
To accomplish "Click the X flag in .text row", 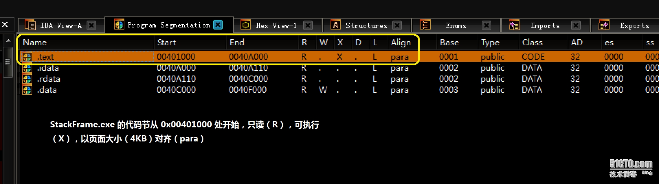I will click(339, 57).
